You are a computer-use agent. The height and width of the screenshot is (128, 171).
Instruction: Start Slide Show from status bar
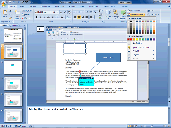(x=136, y=126)
